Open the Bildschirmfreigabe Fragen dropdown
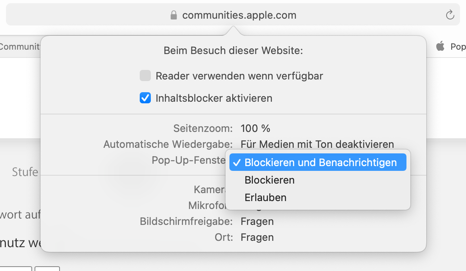The height and width of the screenshot is (271, 466). coord(257,221)
